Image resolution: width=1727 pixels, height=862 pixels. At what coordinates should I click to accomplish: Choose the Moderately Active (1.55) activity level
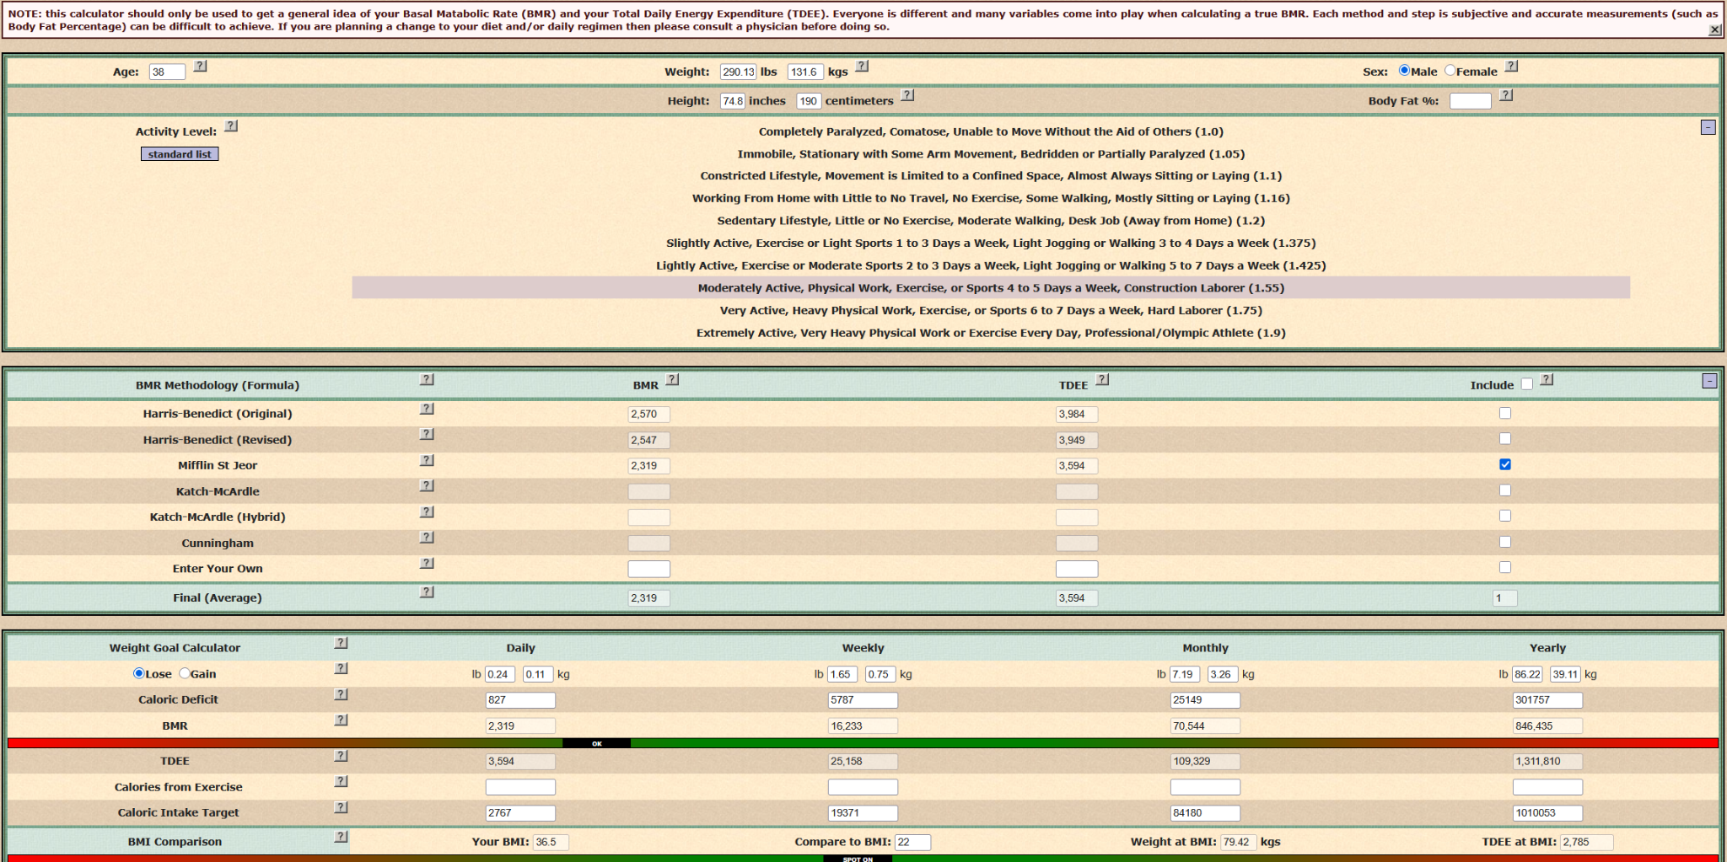[x=991, y=288]
